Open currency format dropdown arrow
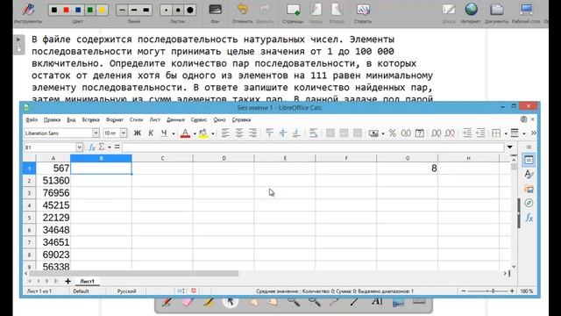The image size is (561, 316). click(x=383, y=133)
